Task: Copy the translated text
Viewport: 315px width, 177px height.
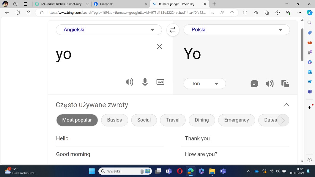Action: [x=285, y=84]
